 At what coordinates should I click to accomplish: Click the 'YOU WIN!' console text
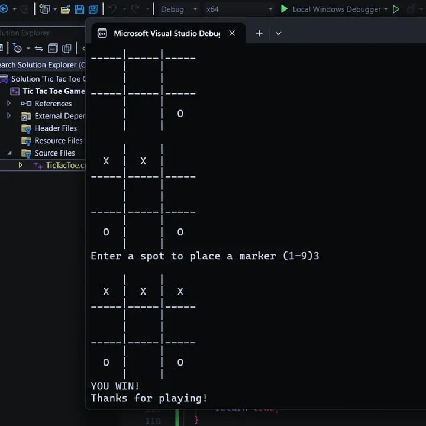[x=115, y=386]
